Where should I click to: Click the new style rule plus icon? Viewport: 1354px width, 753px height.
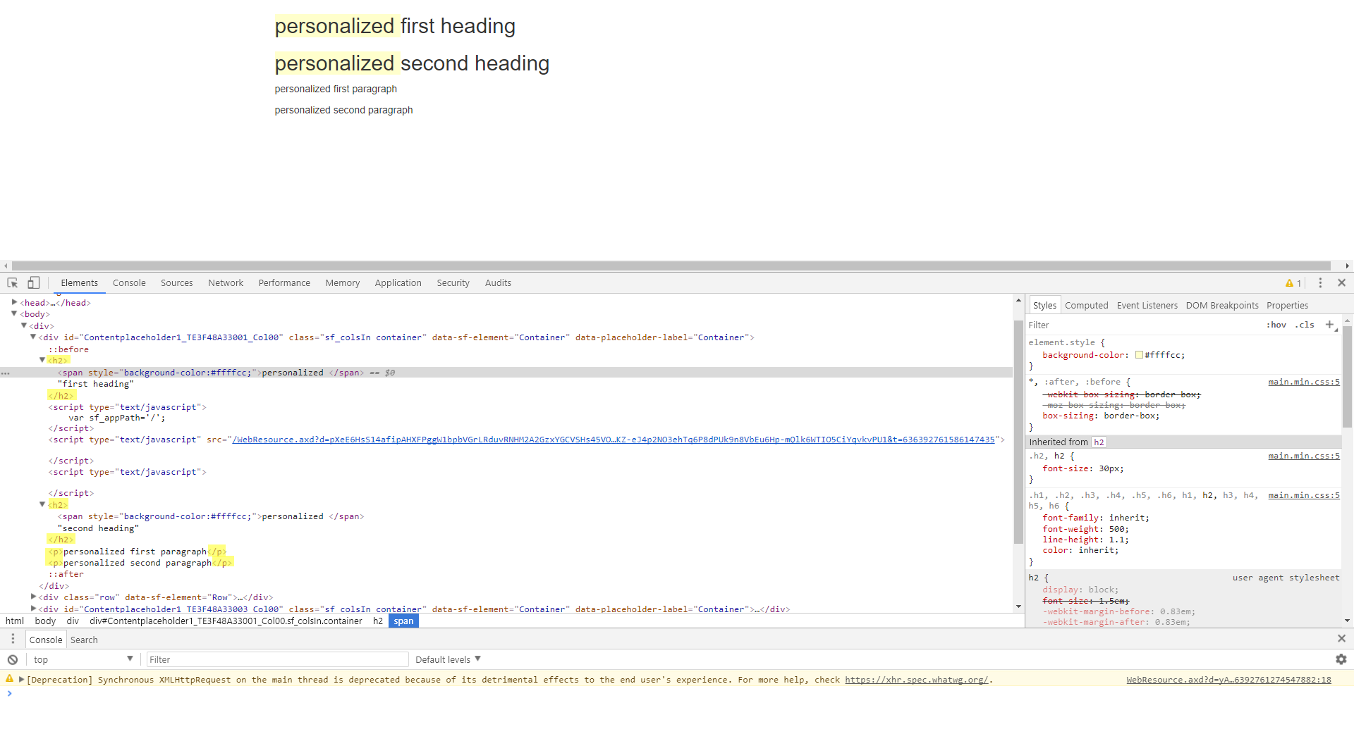1329,325
